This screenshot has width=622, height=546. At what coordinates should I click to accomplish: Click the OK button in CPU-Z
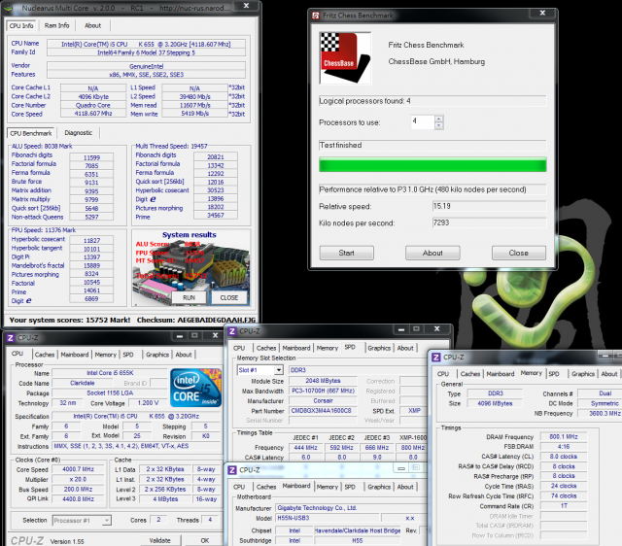(205, 540)
